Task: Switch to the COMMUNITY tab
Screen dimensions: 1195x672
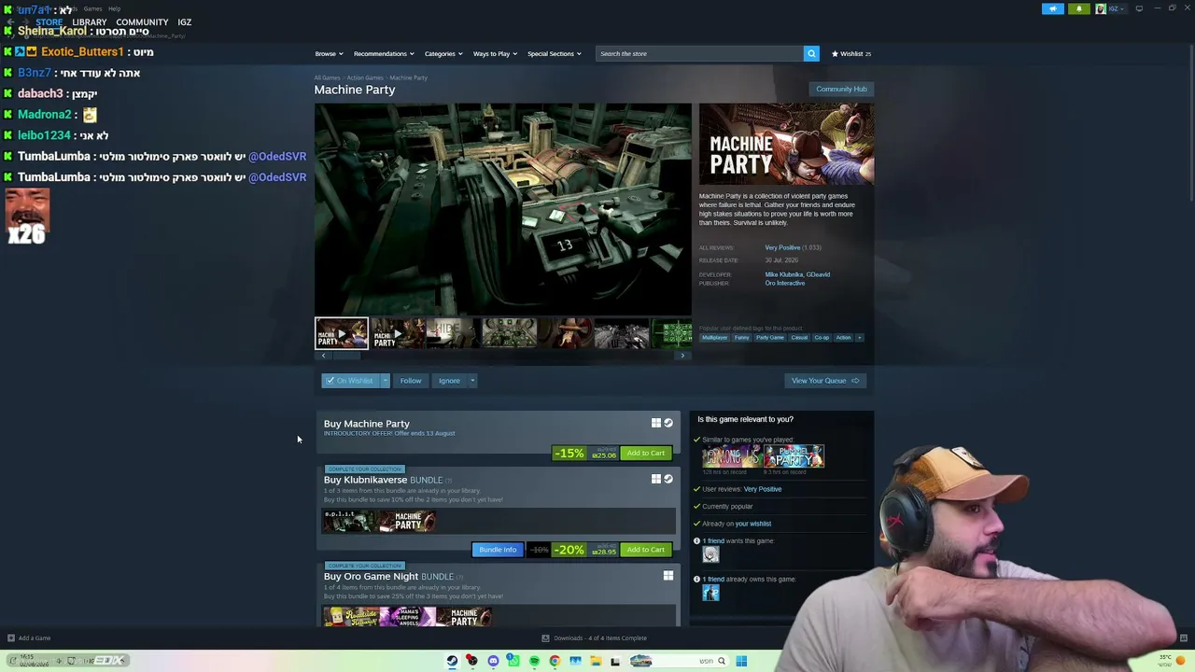Action: pos(142,22)
